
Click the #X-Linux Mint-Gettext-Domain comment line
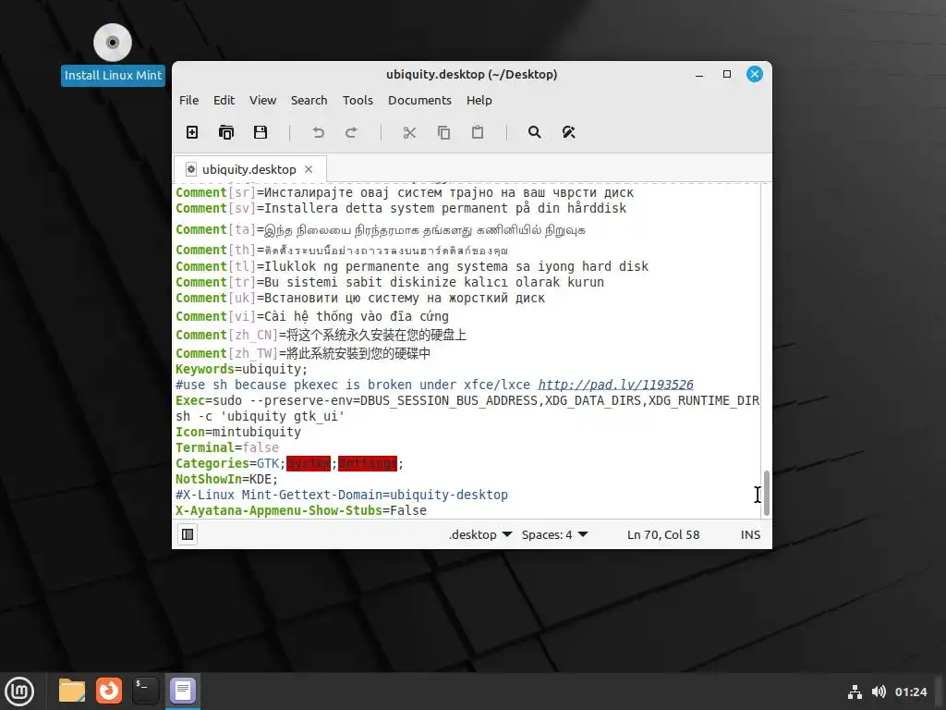tap(342, 495)
